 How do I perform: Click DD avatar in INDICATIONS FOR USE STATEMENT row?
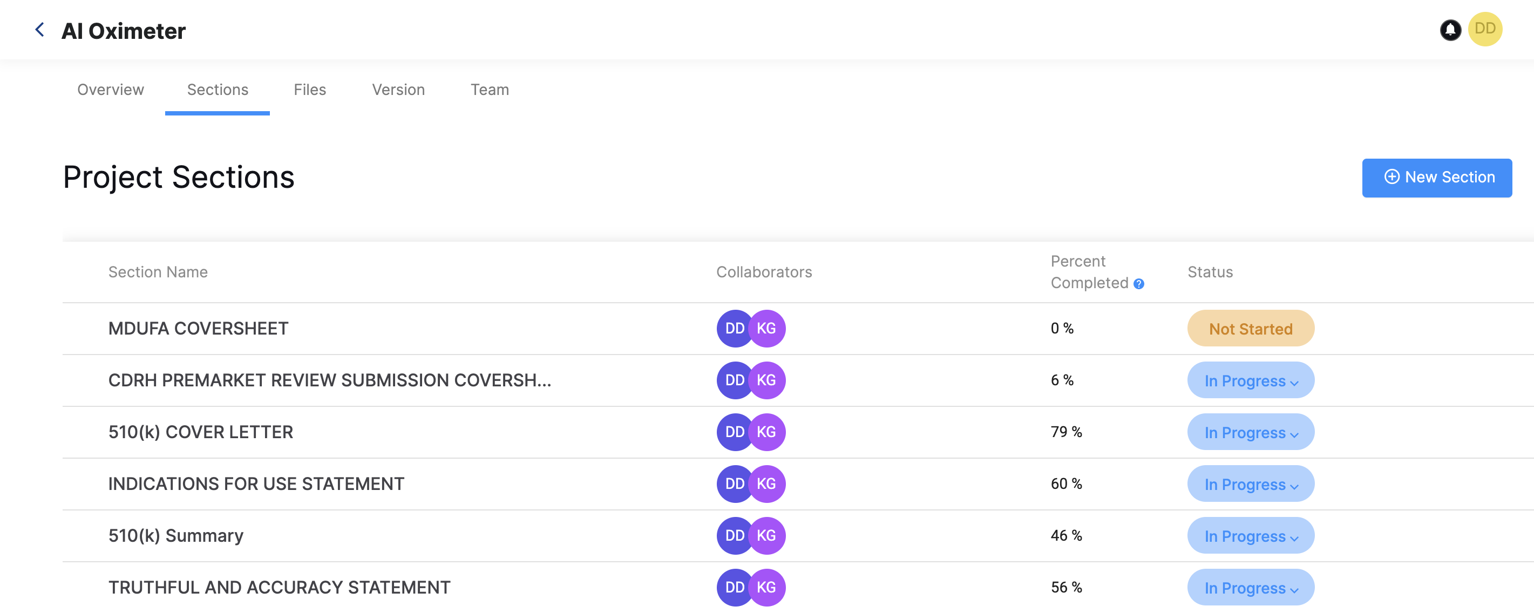(734, 484)
